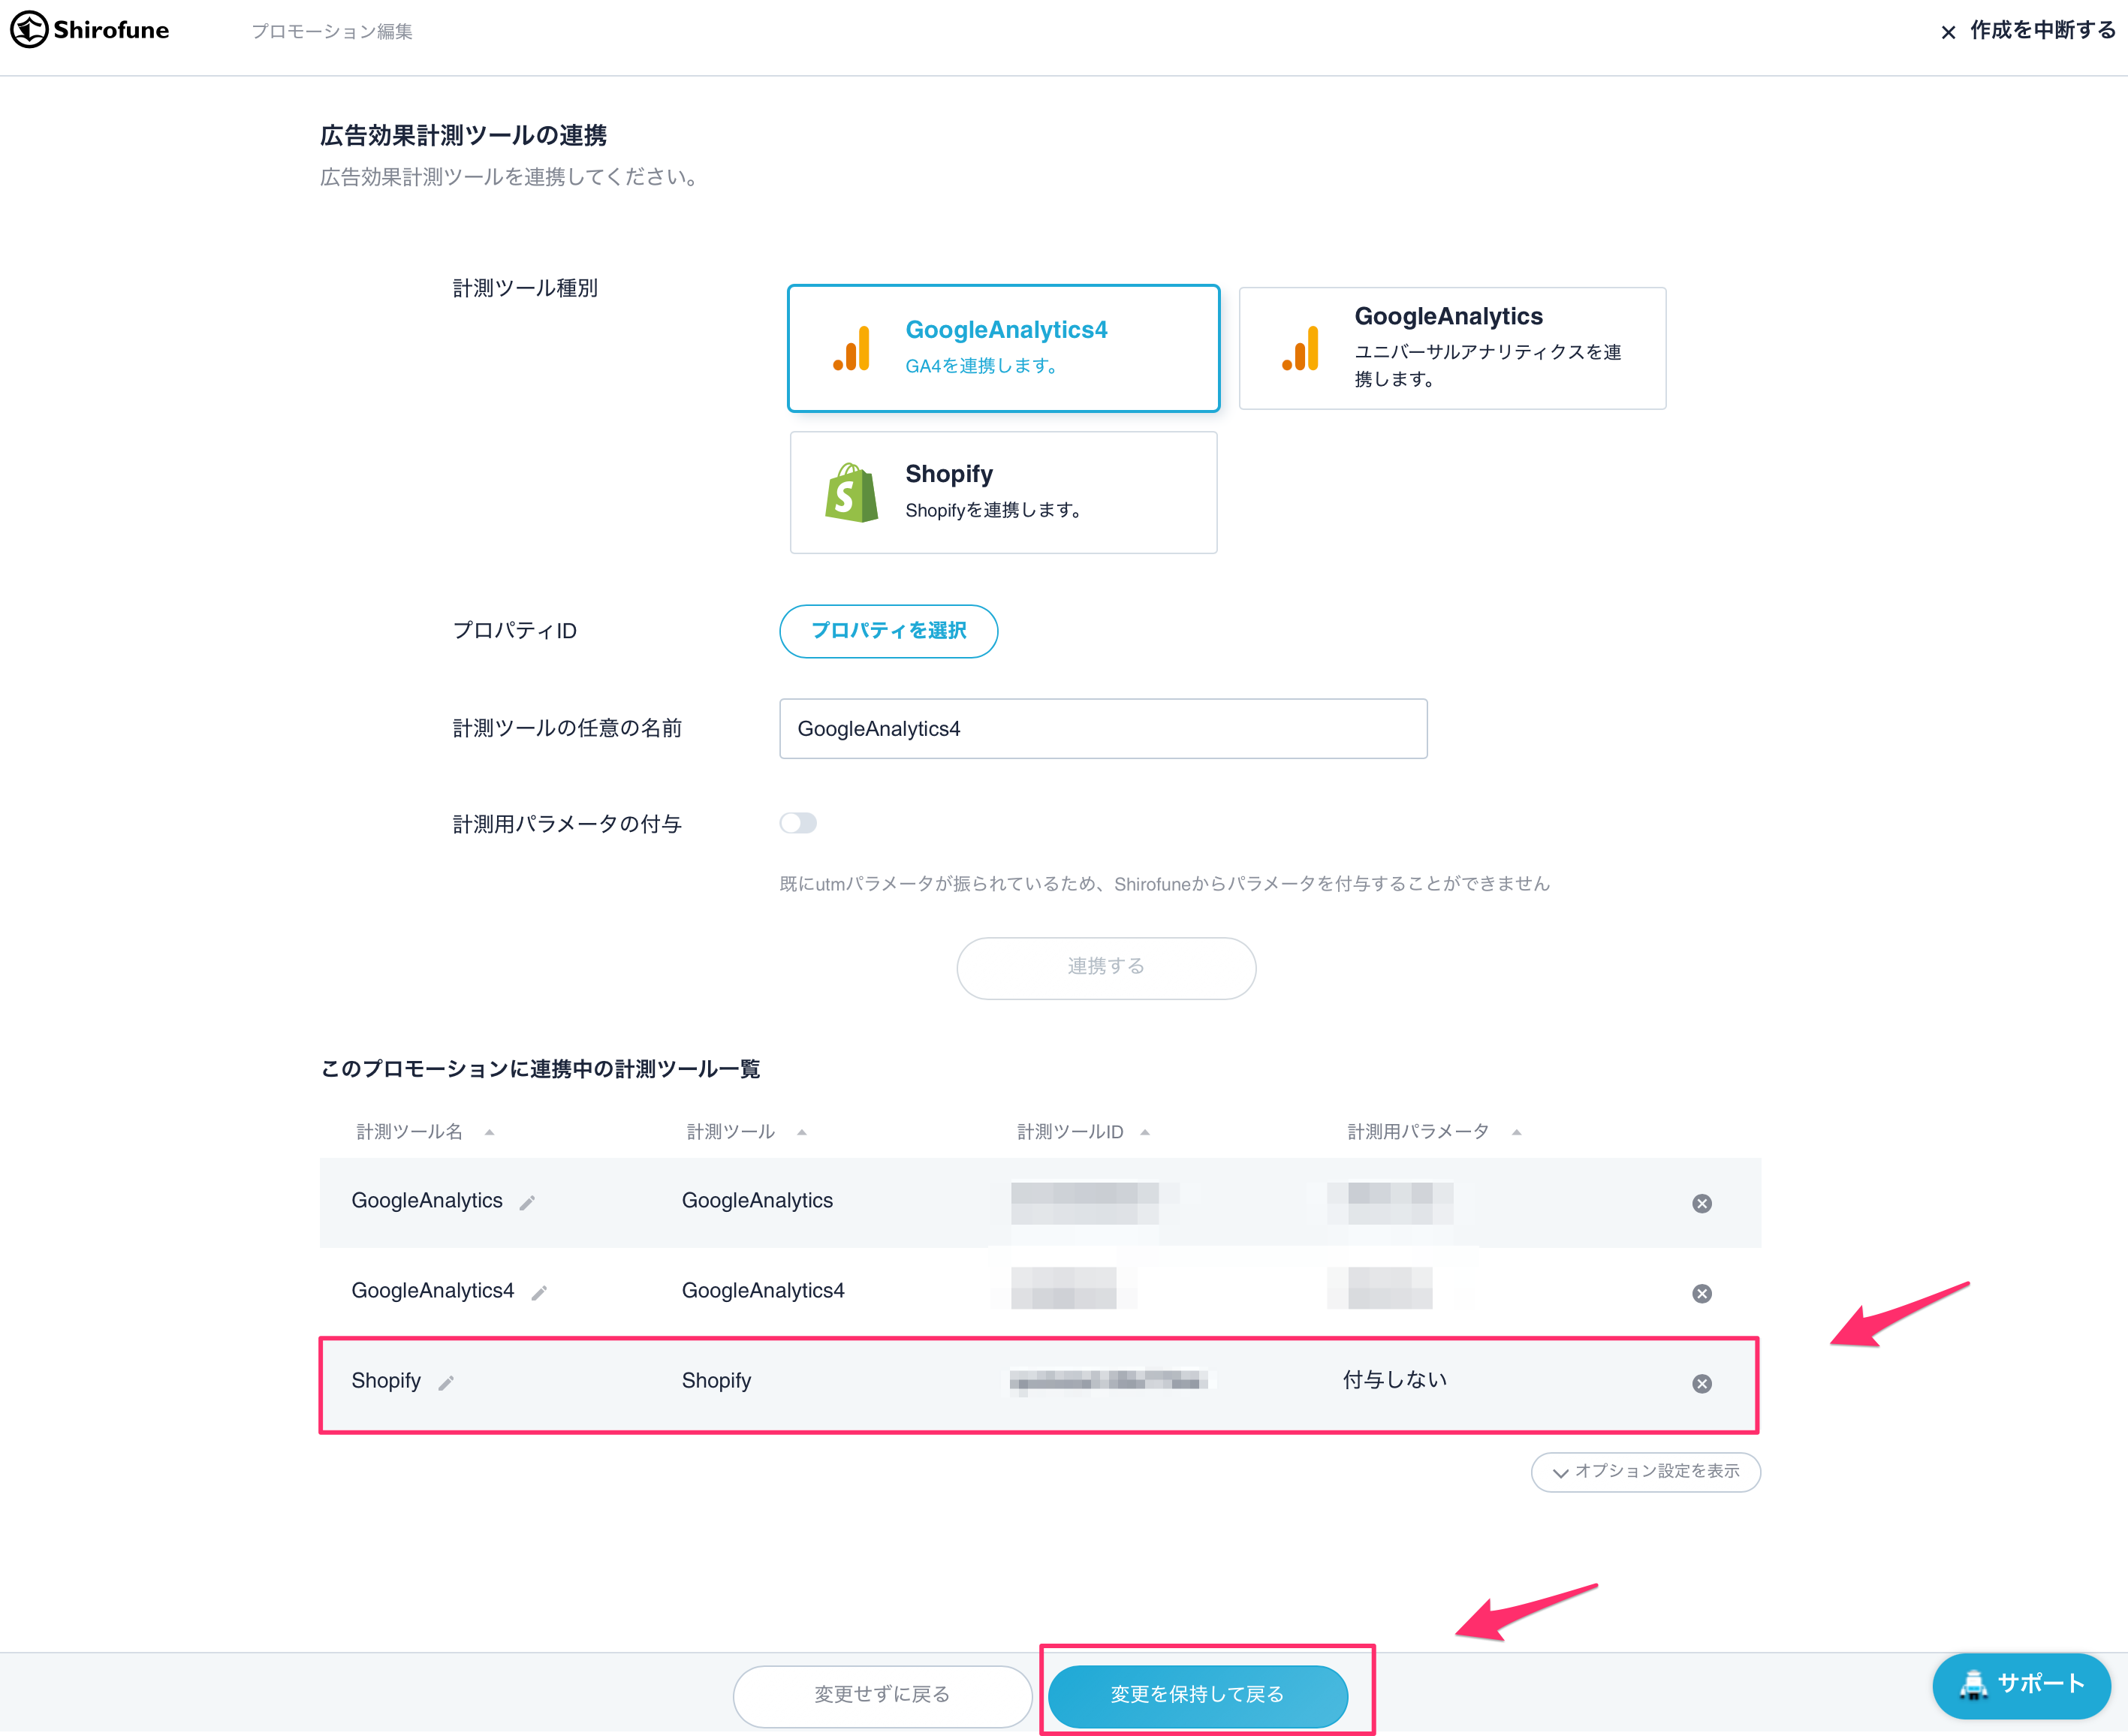Viewport: 2128px width, 1736px height.
Task: Sort by 計測ツール名 column arrow
Action: [x=489, y=1132]
